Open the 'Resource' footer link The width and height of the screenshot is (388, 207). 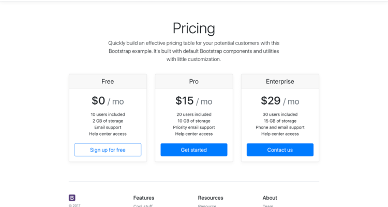click(207, 206)
